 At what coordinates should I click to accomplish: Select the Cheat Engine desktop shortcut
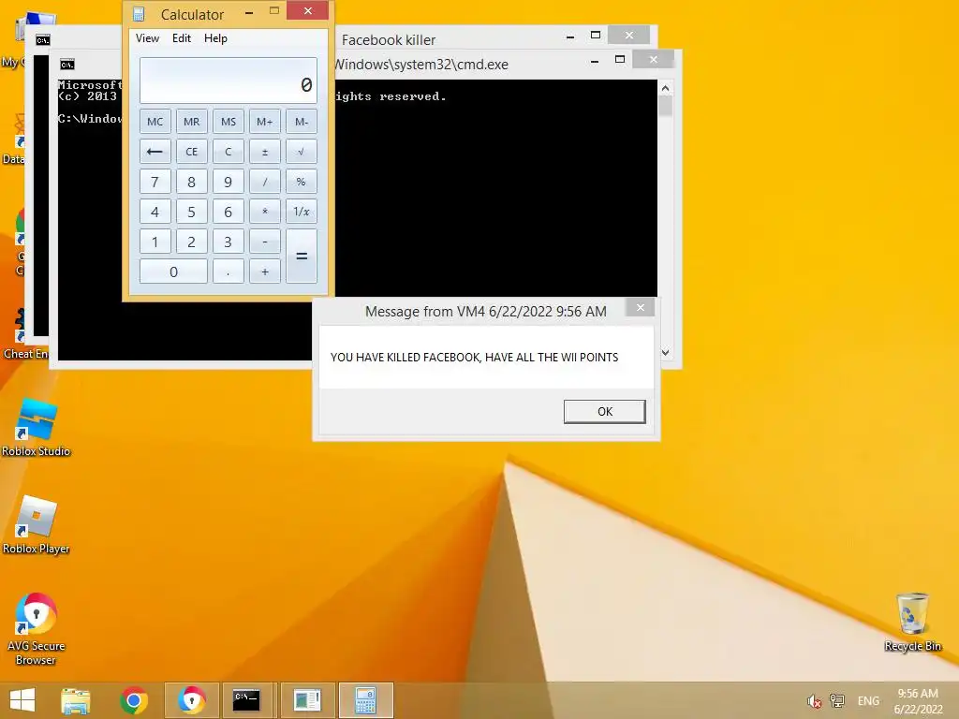25,334
